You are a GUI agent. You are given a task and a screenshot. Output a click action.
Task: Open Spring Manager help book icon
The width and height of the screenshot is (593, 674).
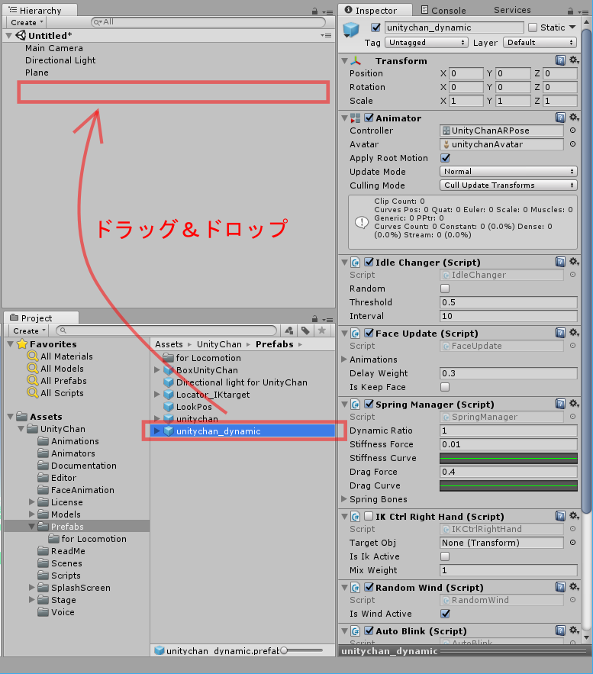click(x=560, y=404)
